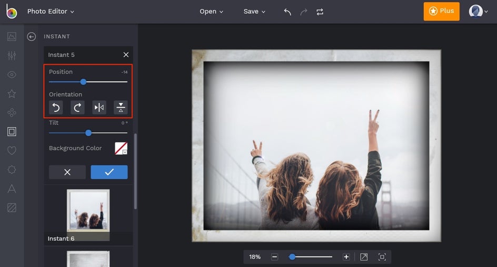Open the Touch Up eye sidebar icon
Viewport: 497px width, 267px height.
(x=12, y=75)
